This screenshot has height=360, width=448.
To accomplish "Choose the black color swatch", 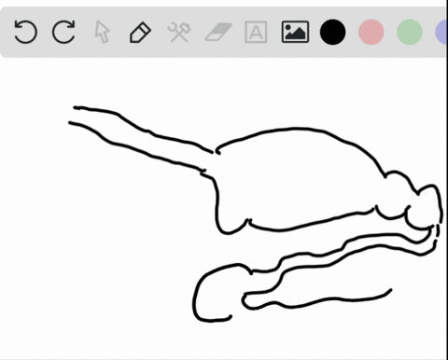I will (x=332, y=32).
